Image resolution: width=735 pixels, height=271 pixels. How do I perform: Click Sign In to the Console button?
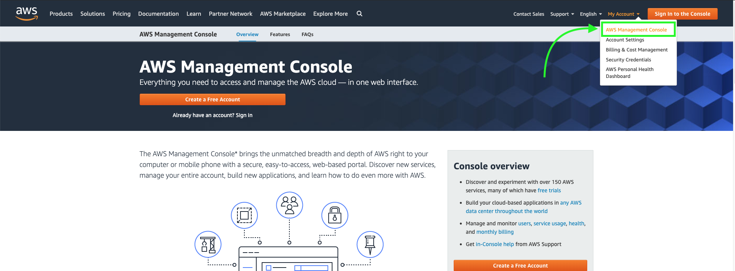coord(683,14)
